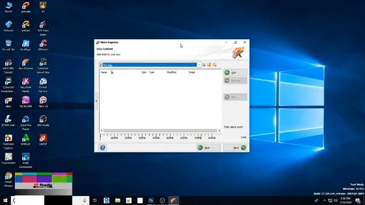Image resolution: width=365 pixels, height=205 pixels.
Task: Click the scrollbar right arrow in file list
Action: 219,130
